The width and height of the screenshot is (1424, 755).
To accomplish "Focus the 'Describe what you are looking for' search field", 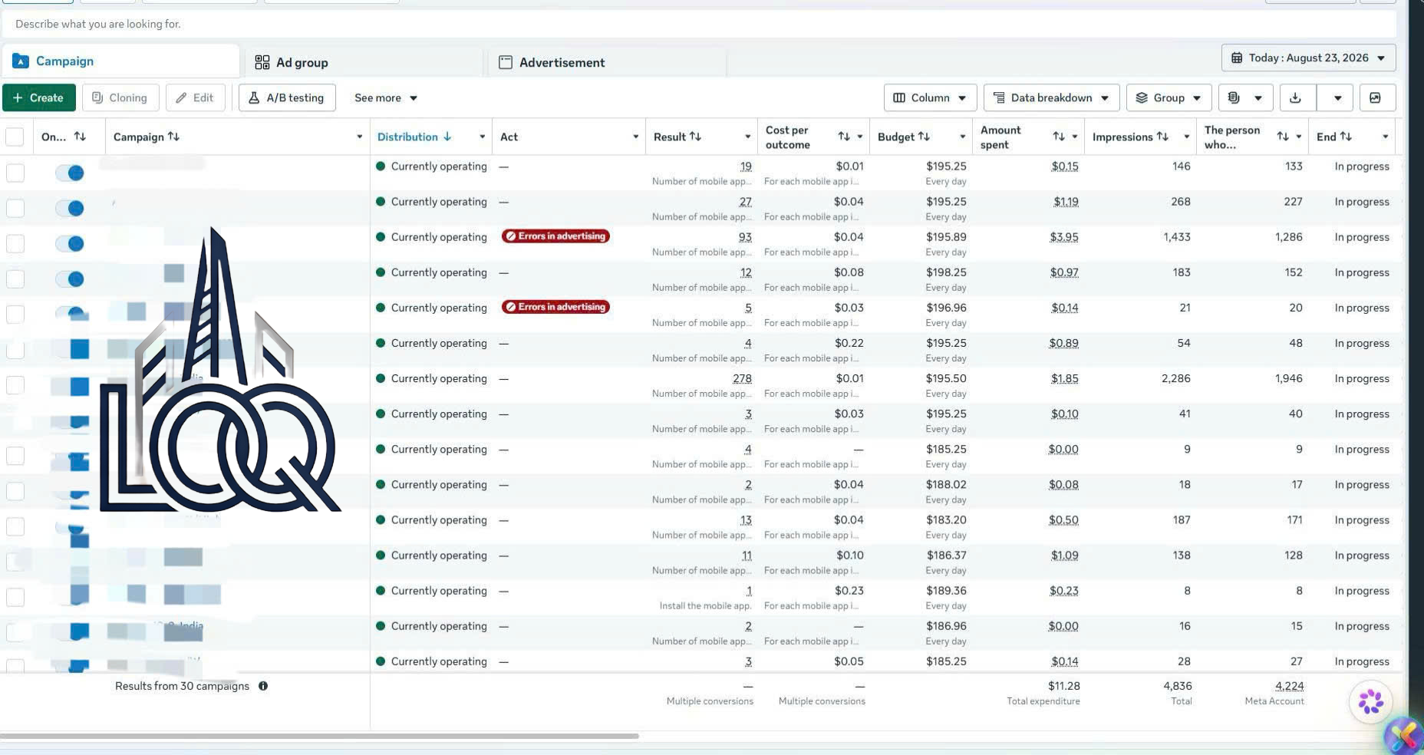I will point(698,24).
